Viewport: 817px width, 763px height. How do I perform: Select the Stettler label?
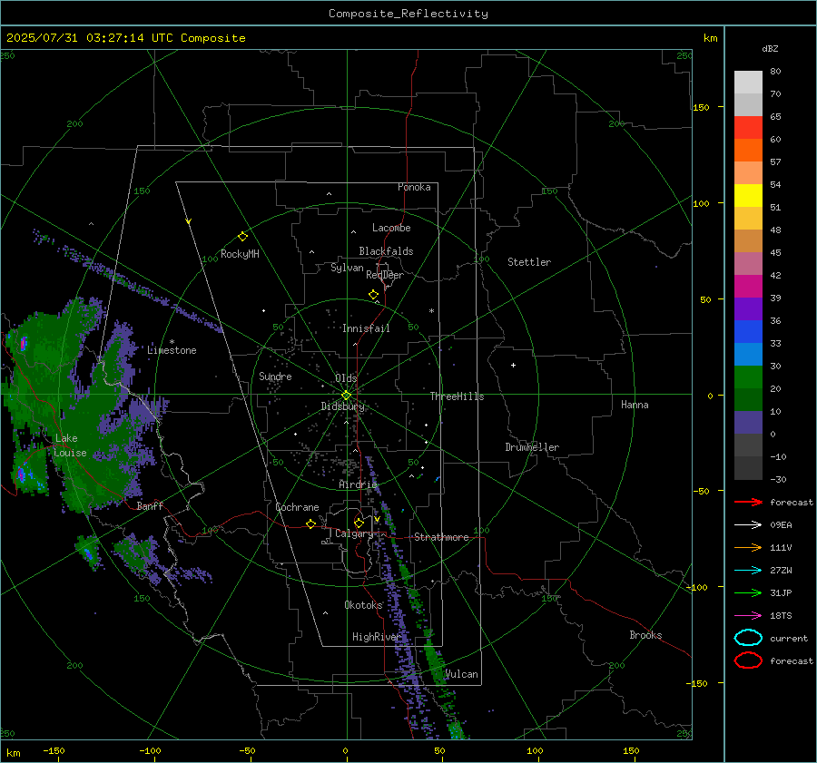(529, 262)
